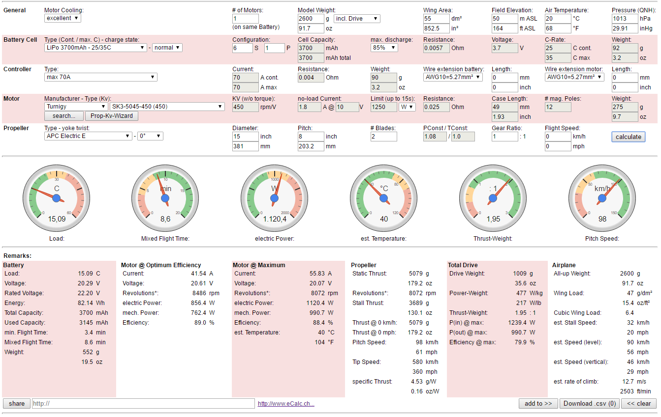
Task: Open the propeller type APC Electric E dropdown
Action: (x=88, y=136)
